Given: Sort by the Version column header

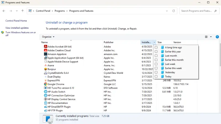Looking at the screenshot, I should 185,42.
